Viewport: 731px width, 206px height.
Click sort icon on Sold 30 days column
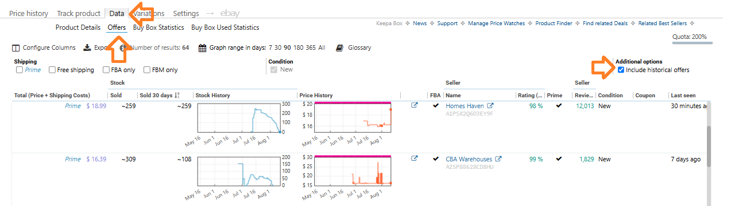[177, 96]
